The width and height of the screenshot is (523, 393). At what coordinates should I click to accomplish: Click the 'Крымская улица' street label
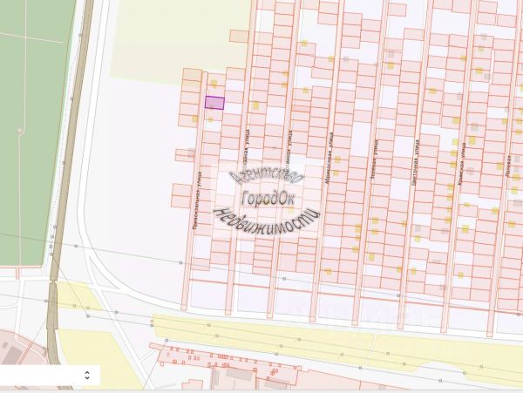pos(462,162)
